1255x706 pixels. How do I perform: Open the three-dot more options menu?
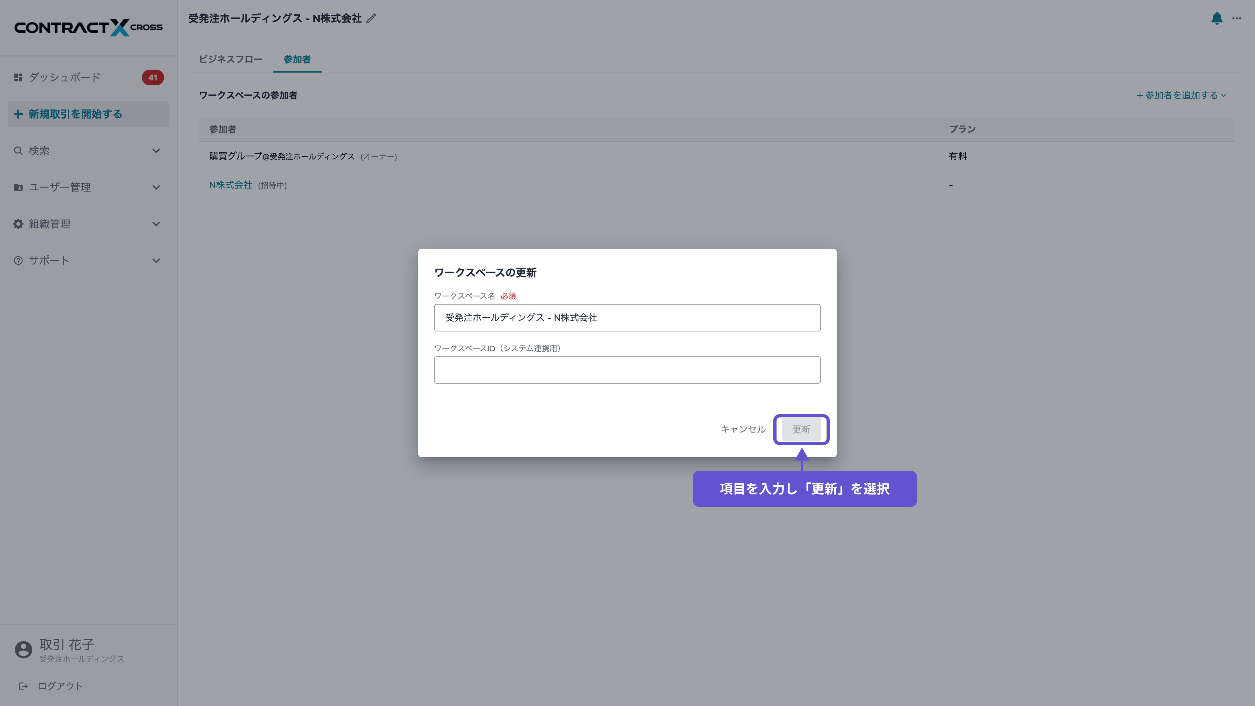tap(1236, 19)
